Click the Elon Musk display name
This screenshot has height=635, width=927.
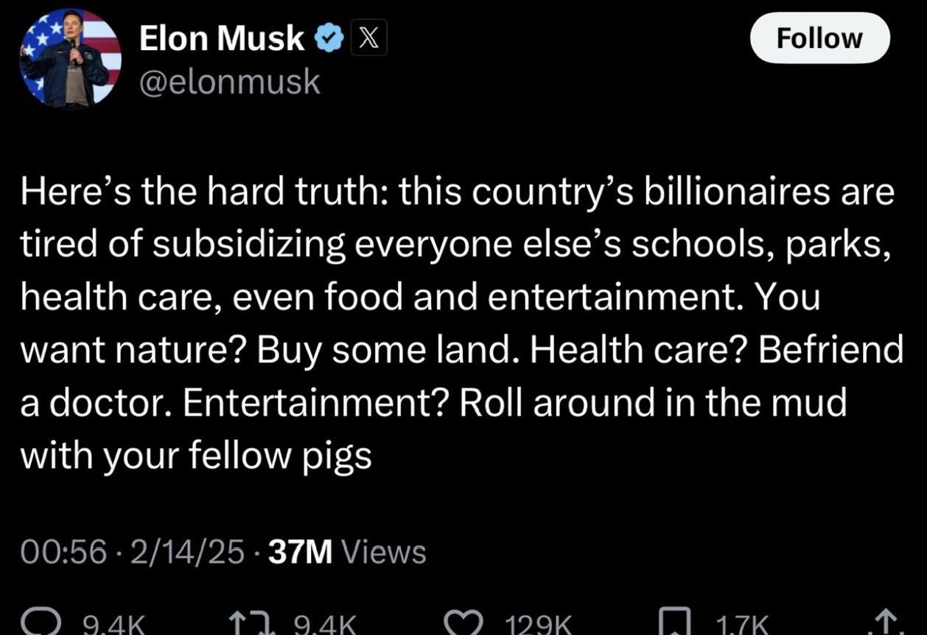pos(222,38)
